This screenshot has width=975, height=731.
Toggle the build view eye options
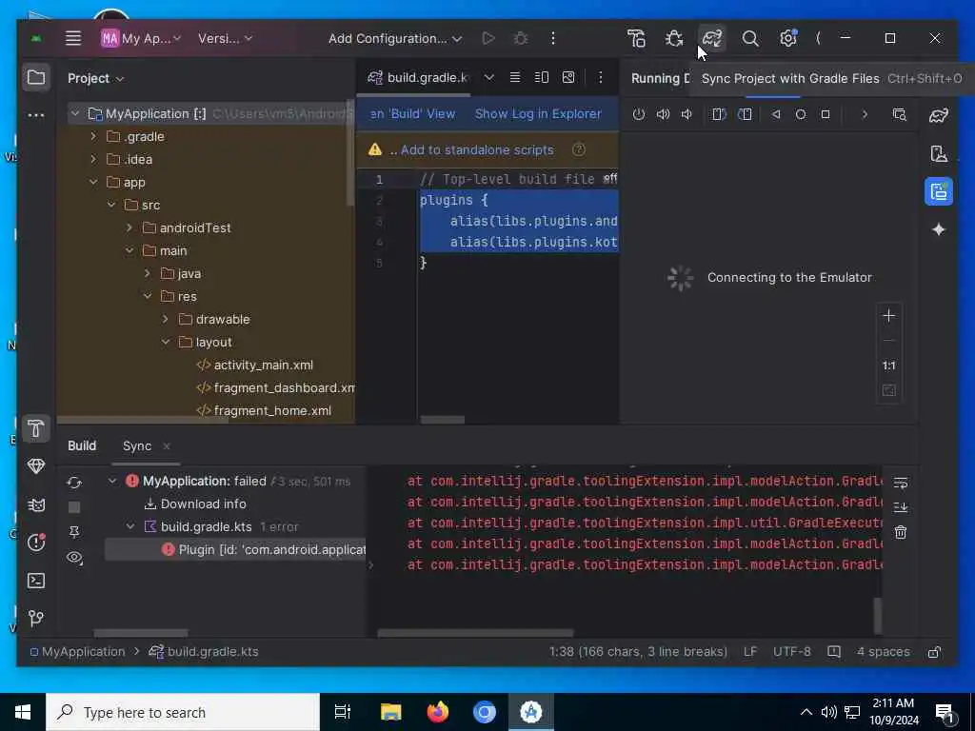tap(74, 558)
